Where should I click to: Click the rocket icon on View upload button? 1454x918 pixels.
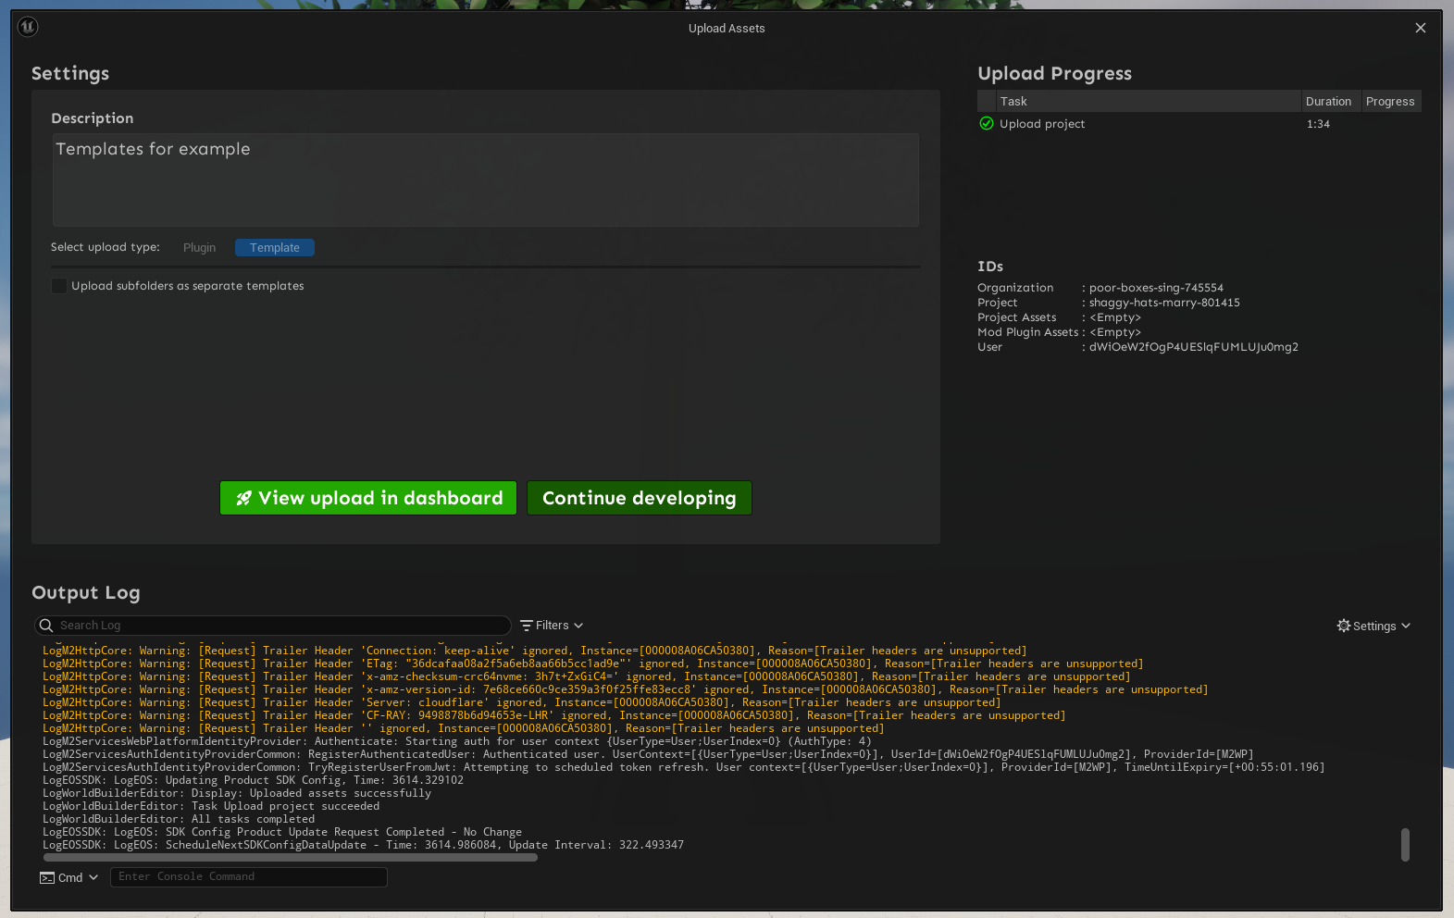244,498
